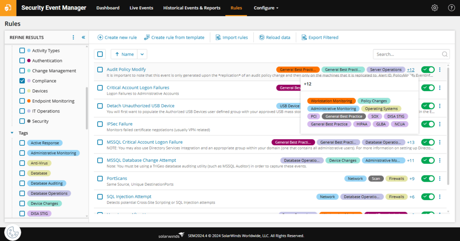
Task: Open more options for IPSec Failure rule
Action: tap(439, 124)
